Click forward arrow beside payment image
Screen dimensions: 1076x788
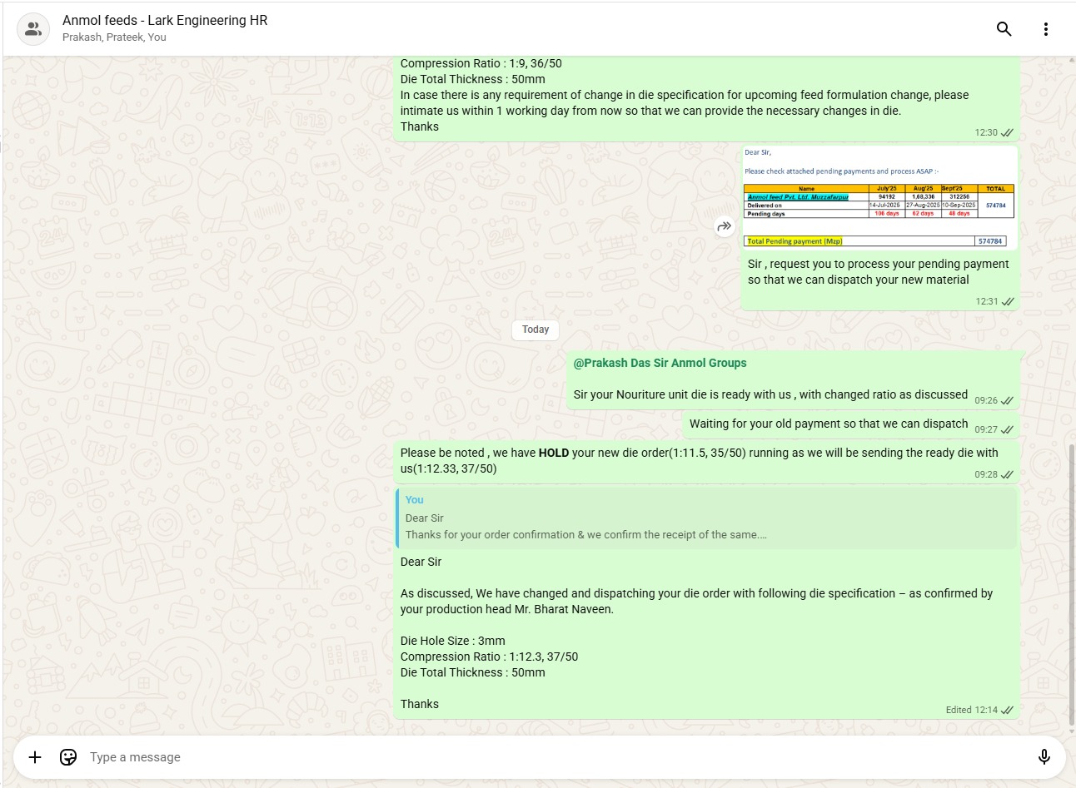[x=725, y=226]
